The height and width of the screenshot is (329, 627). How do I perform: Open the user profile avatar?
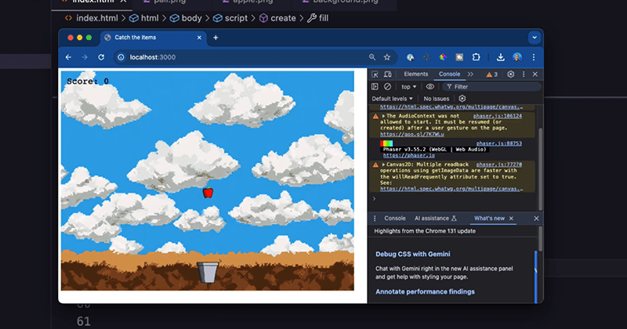(517, 57)
